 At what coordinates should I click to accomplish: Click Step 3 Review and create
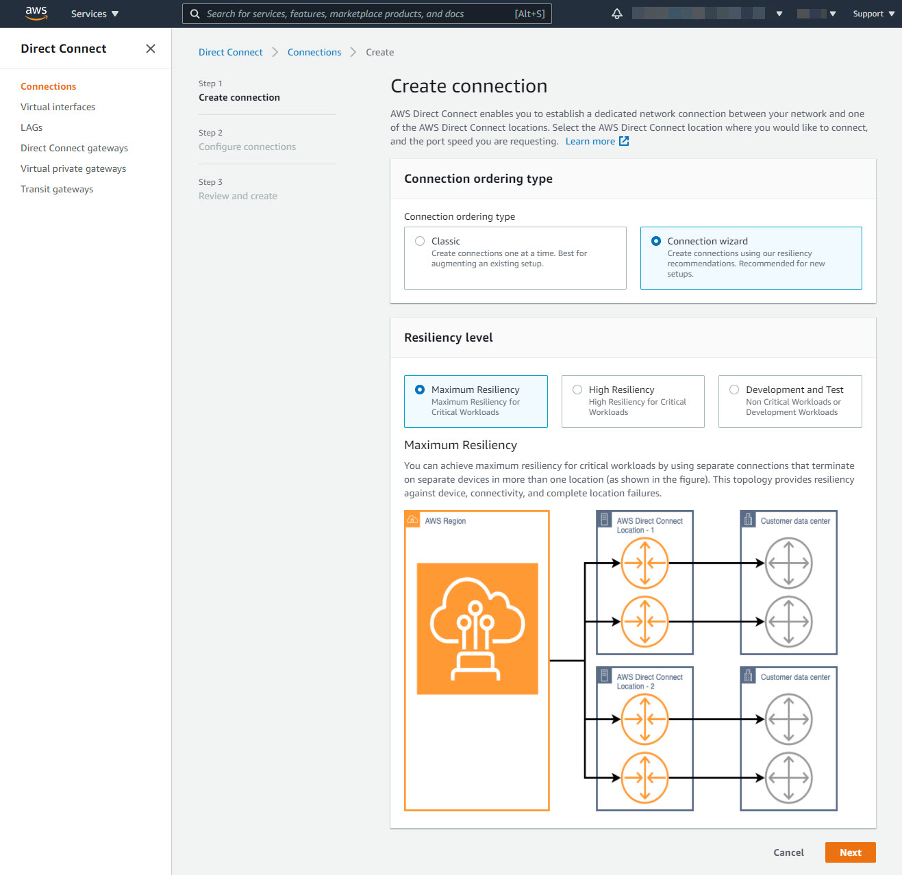(238, 196)
